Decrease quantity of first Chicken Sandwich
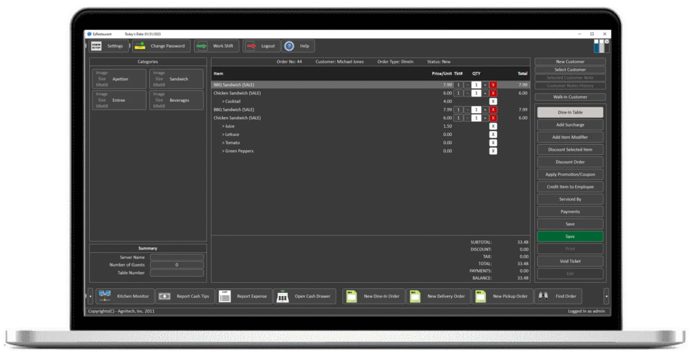Image resolution: width=697 pixels, height=363 pixels. point(468,93)
